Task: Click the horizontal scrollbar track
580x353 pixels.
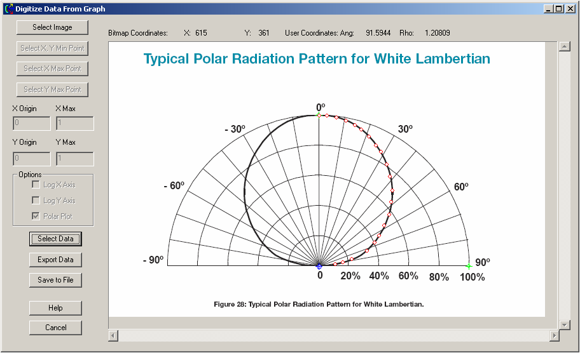Action: pyautogui.click(x=331, y=335)
